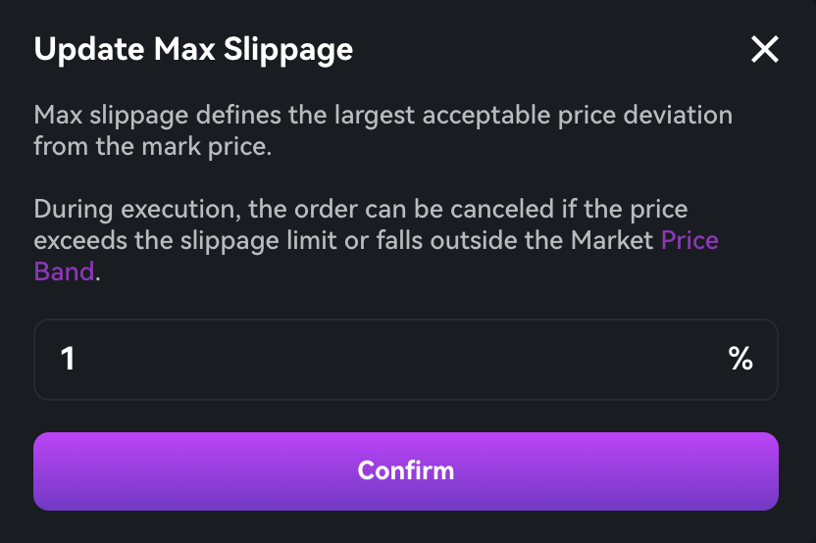The image size is (816, 543).
Task: Dismiss the dialog with the top-right X
Action: pyautogui.click(x=764, y=49)
